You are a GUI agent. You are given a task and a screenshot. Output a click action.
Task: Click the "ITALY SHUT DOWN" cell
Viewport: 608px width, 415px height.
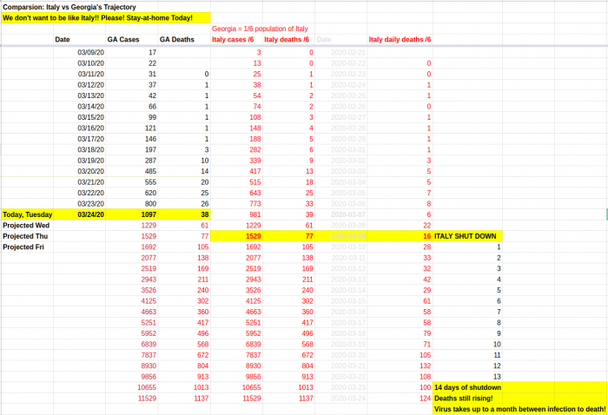[x=466, y=236]
